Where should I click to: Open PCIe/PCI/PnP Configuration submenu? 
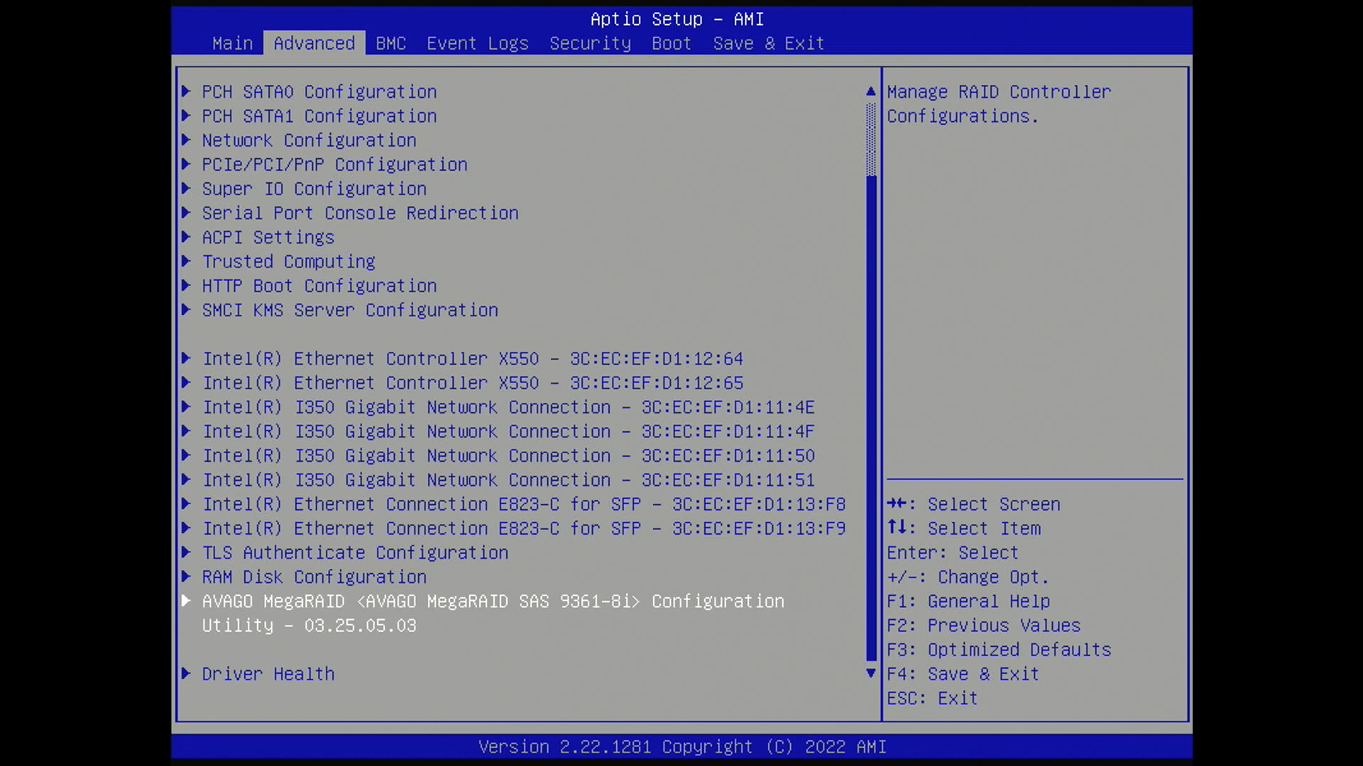pyautogui.click(x=334, y=165)
